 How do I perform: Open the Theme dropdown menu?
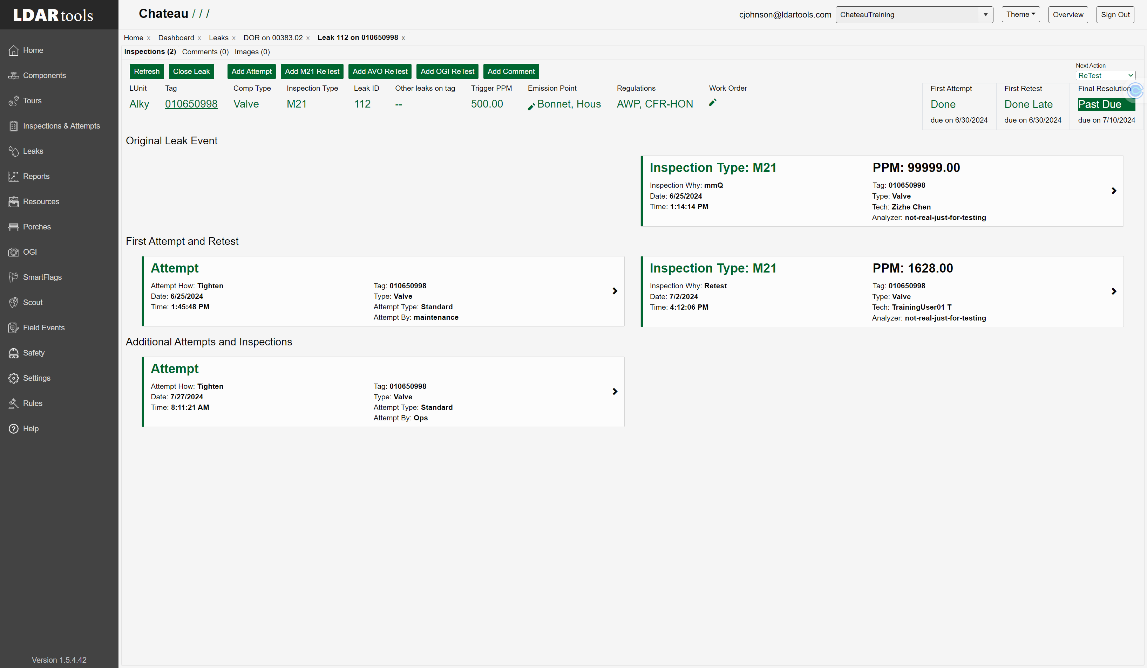pyautogui.click(x=1020, y=15)
